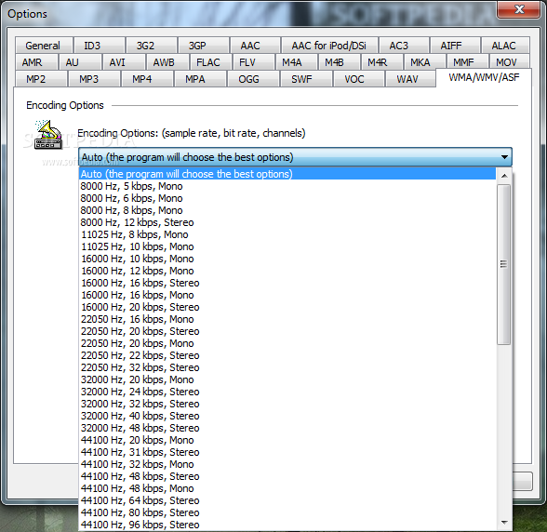547x532 pixels.
Task: Choose 8000 Hz, 12 kbps, Stereo
Action: tap(287, 222)
